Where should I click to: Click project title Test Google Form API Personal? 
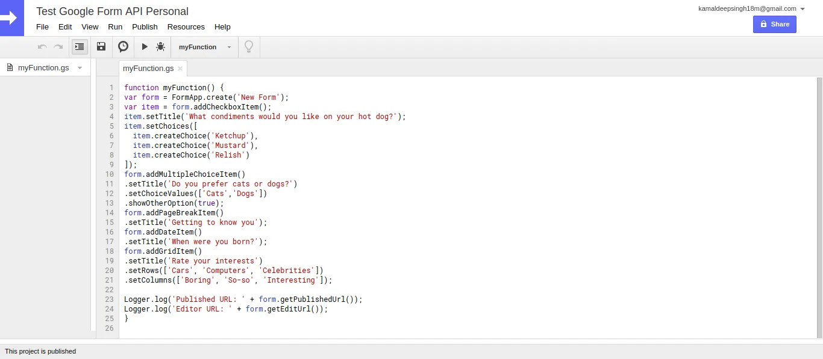112,11
